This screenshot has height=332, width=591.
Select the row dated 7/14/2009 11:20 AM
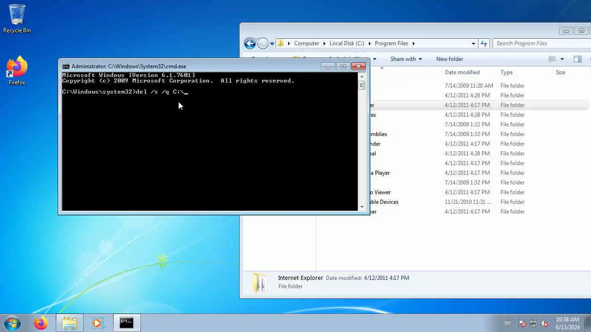(479, 86)
